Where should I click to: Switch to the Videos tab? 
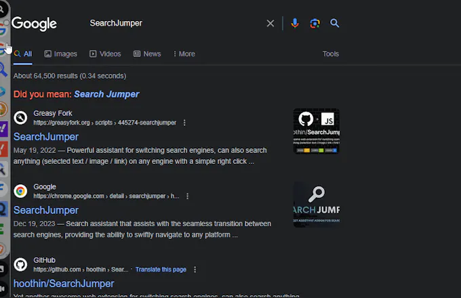105,54
